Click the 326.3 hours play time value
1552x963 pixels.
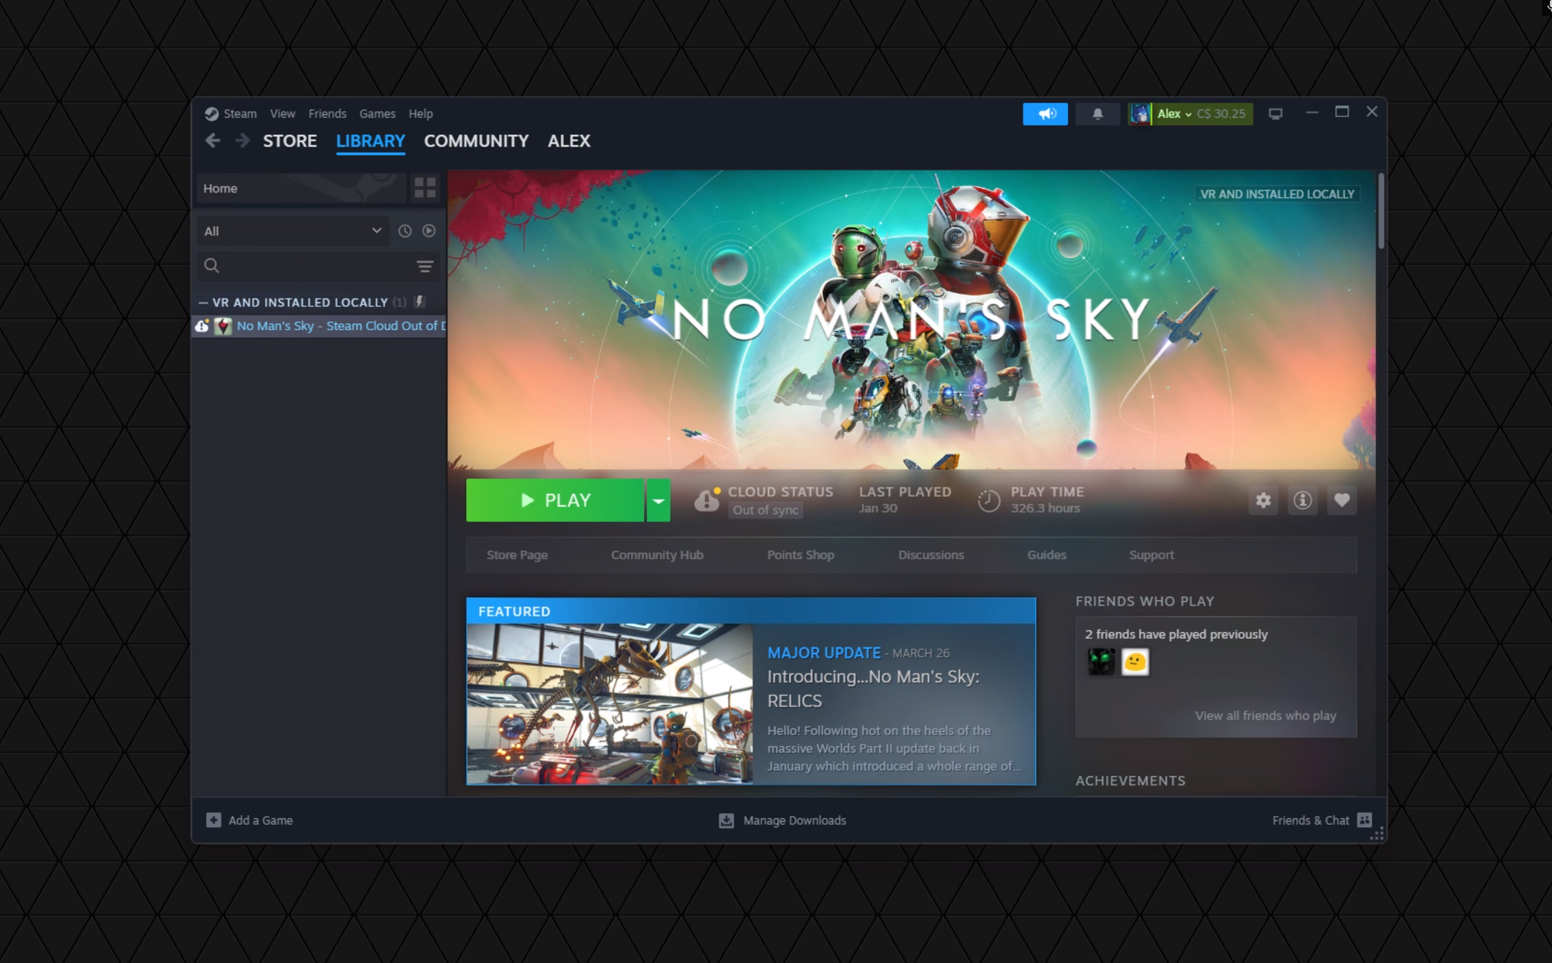[x=1044, y=509]
